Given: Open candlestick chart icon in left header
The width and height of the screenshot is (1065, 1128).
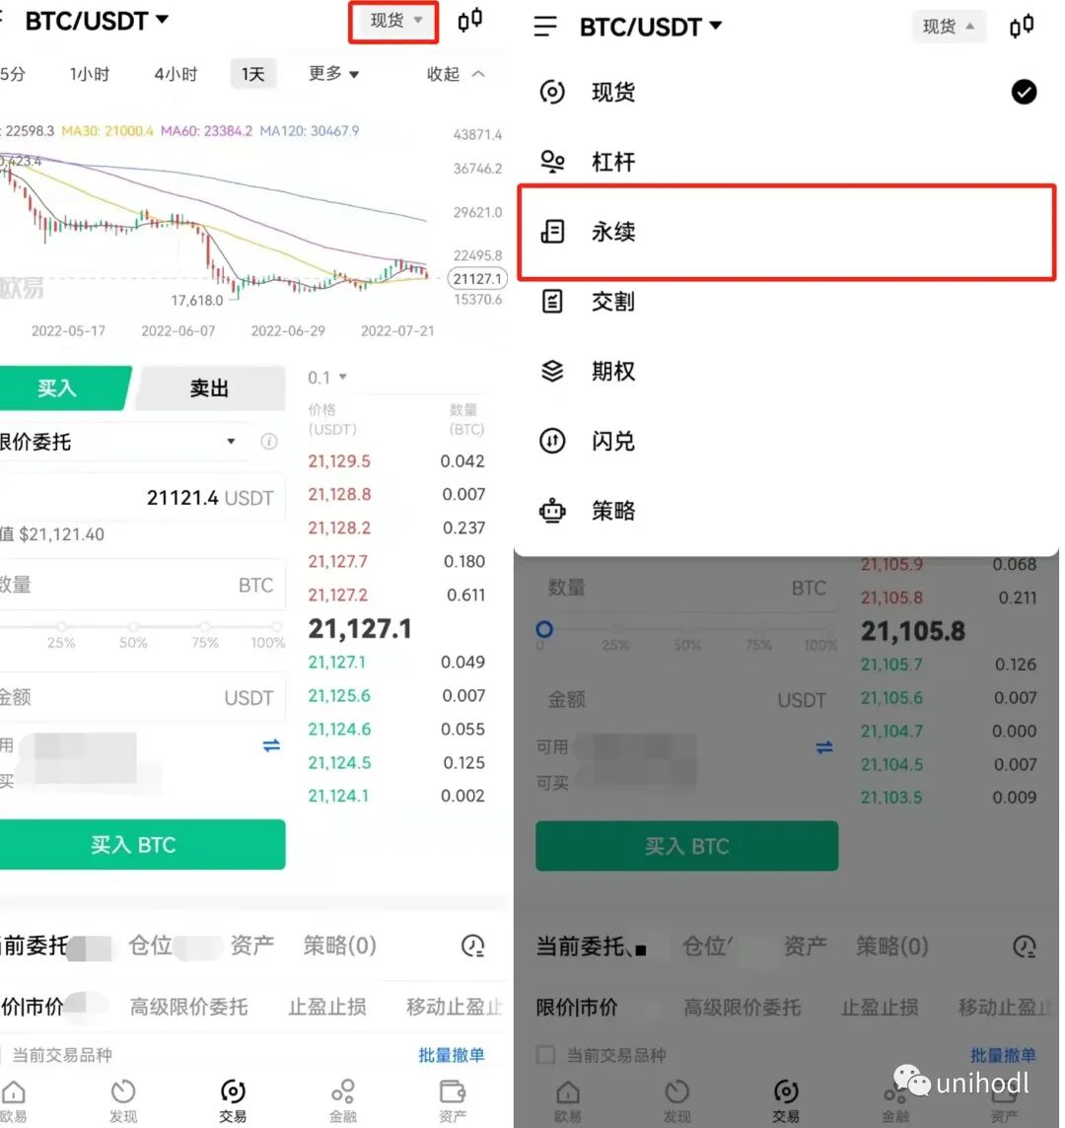Looking at the screenshot, I should [470, 20].
